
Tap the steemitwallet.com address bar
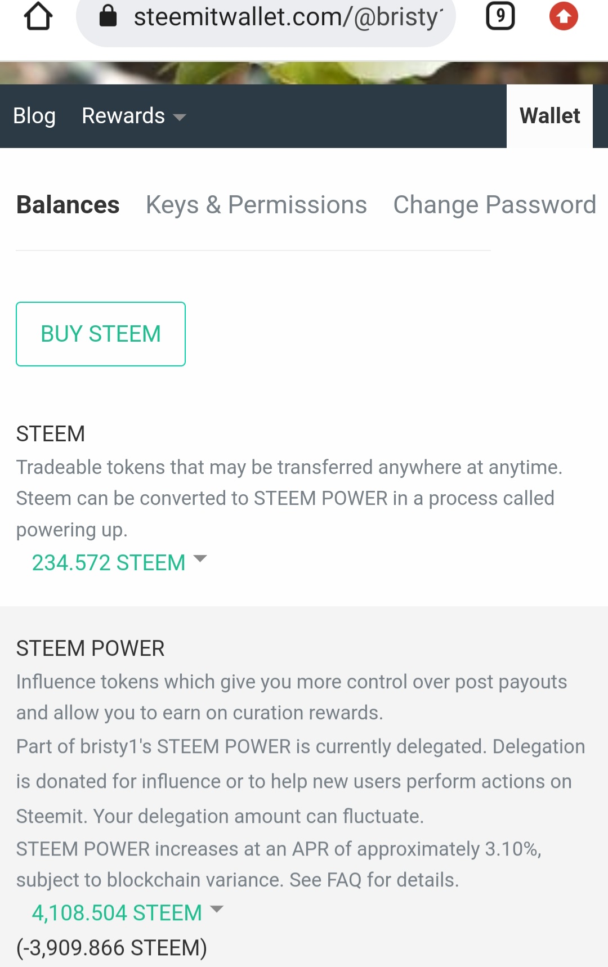click(x=287, y=17)
